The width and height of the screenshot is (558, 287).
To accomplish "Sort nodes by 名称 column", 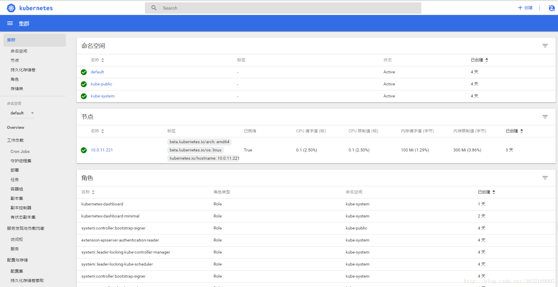I will (x=97, y=131).
